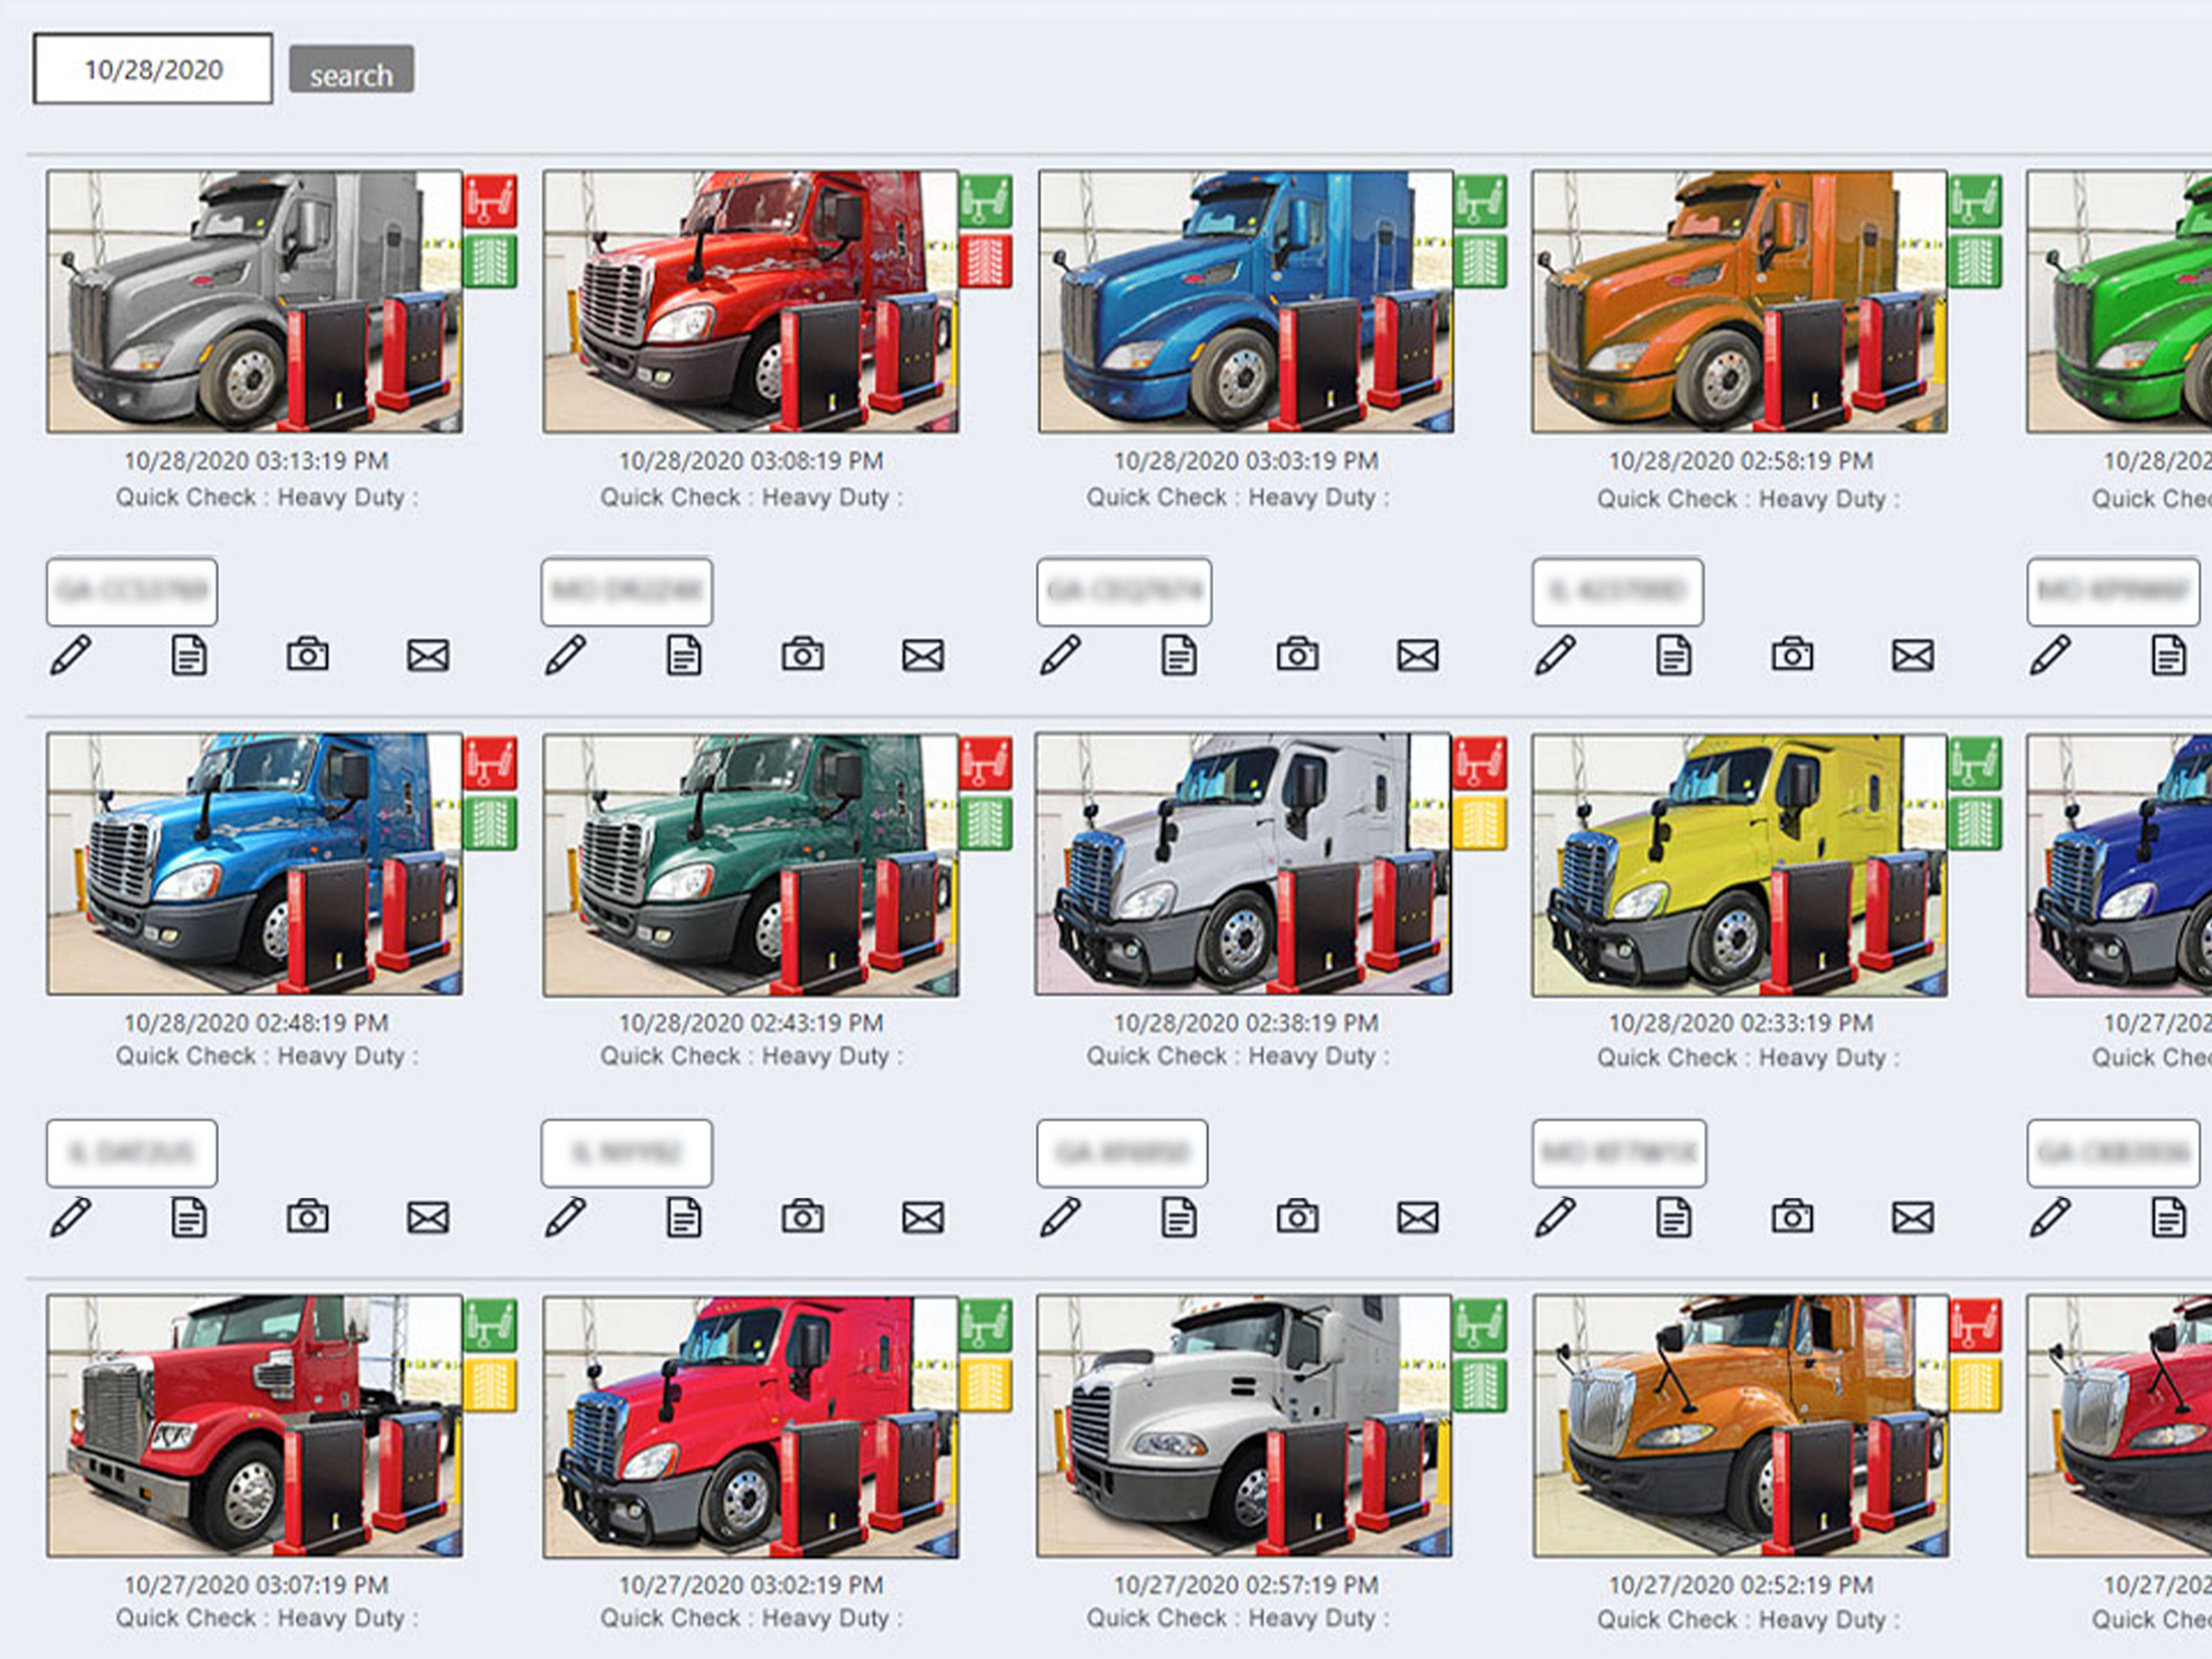Image resolution: width=2212 pixels, height=1659 pixels.
Task: Edit the 02:38:19 PM record with pencil icon
Action: coord(1061,1217)
